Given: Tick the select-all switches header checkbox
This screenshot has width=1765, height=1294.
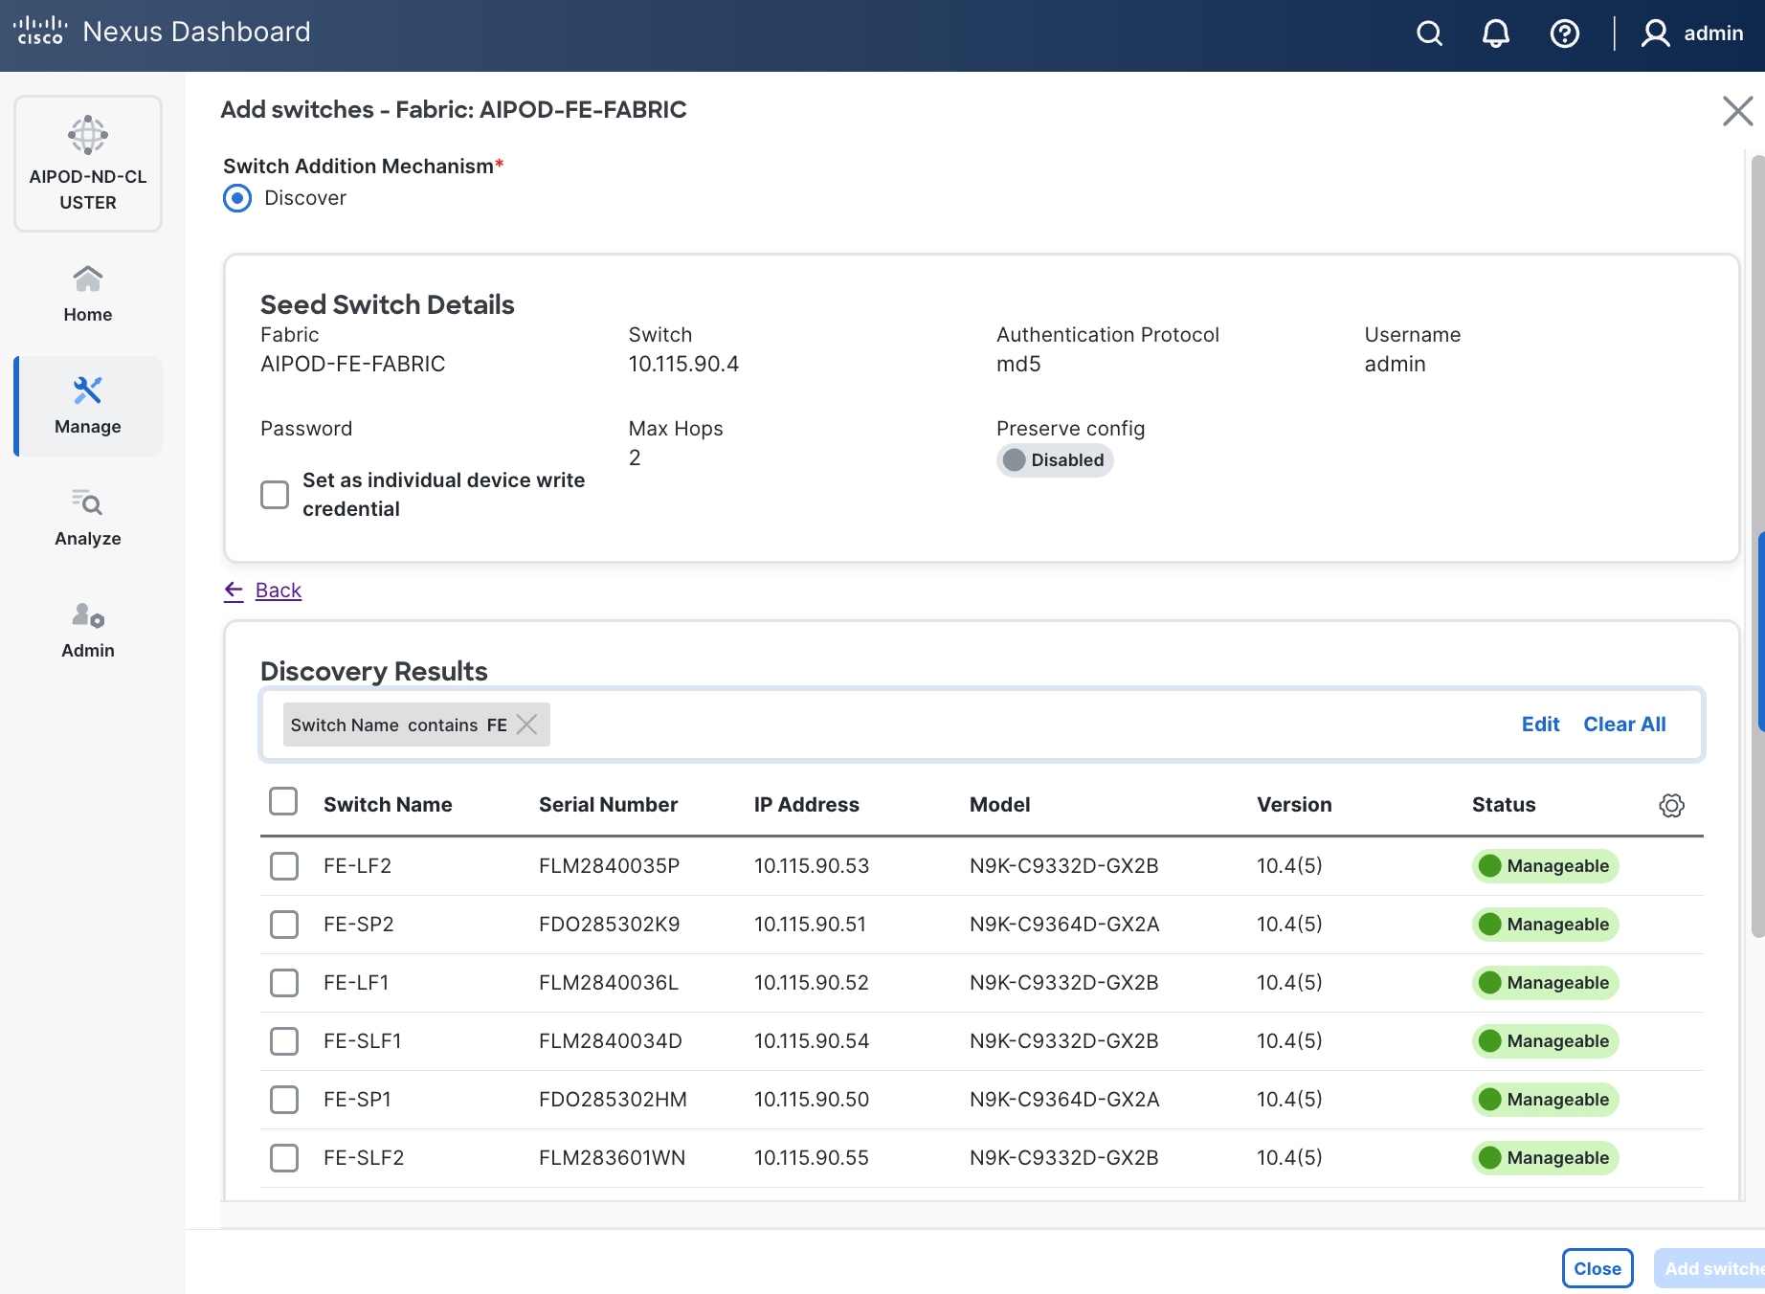Looking at the screenshot, I should (283, 801).
